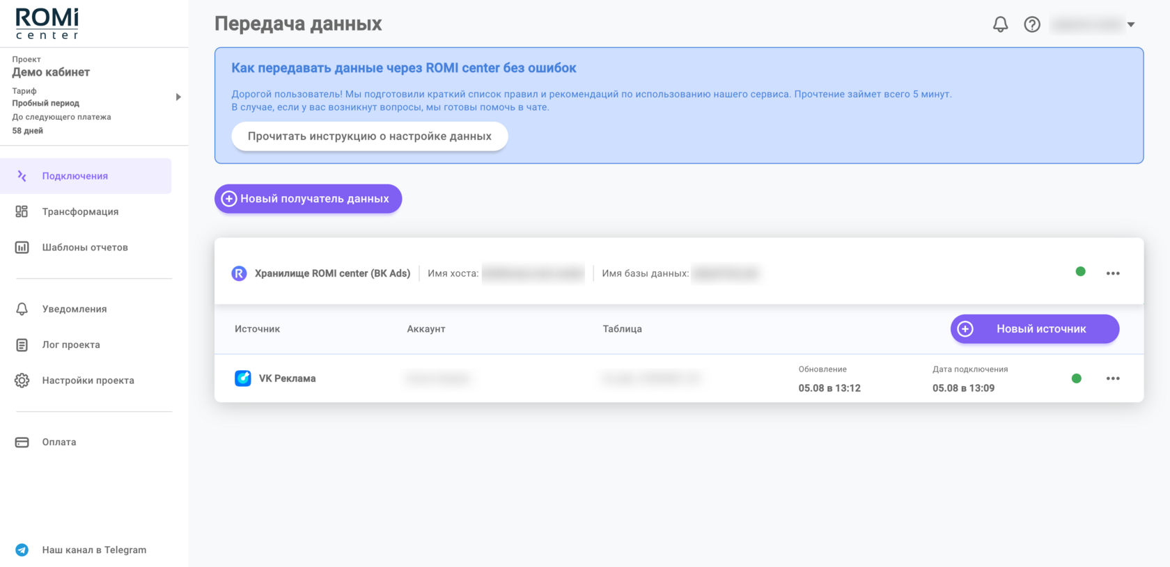Click Новый получатель данных button
Viewport: 1170px width, 567px height.
tap(308, 198)
